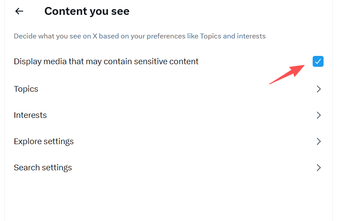Click the letter 'X' in the description sentence
The height and width of the screenshot is (221, 352).
[94, 36]
